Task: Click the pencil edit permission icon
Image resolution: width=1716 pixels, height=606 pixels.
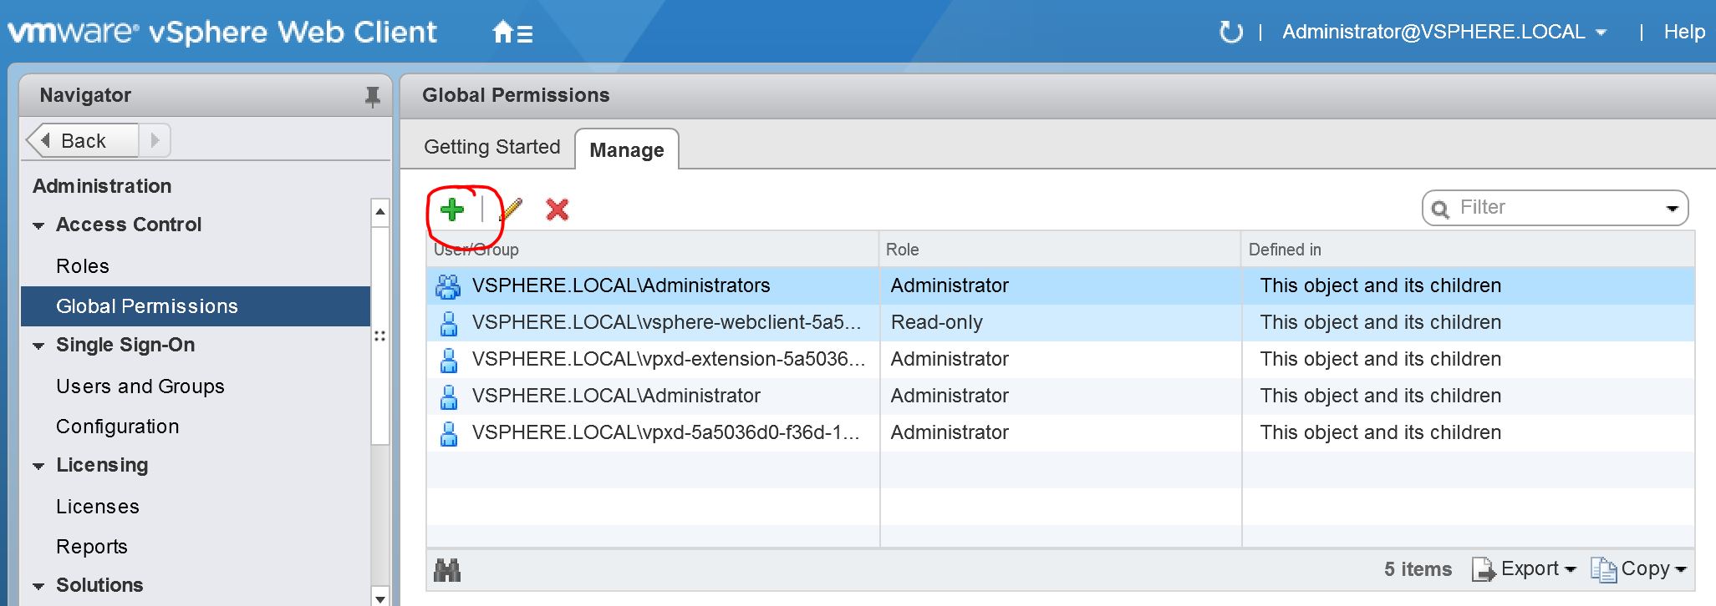Action: 512,210
